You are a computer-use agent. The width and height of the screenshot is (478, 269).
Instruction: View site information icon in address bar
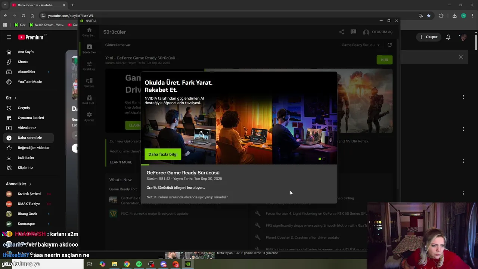[43, 16]
